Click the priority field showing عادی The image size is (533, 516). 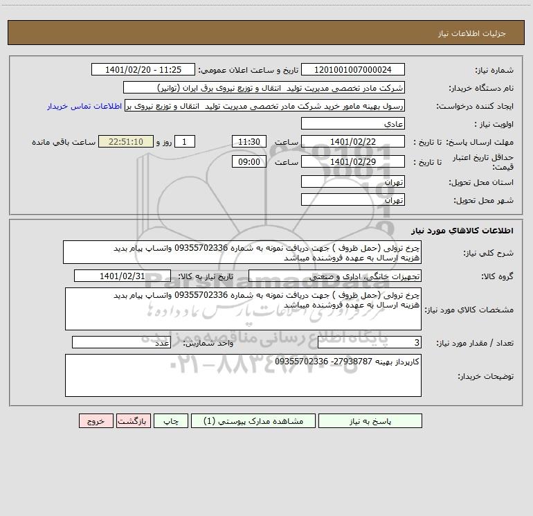tap(353, 123)
